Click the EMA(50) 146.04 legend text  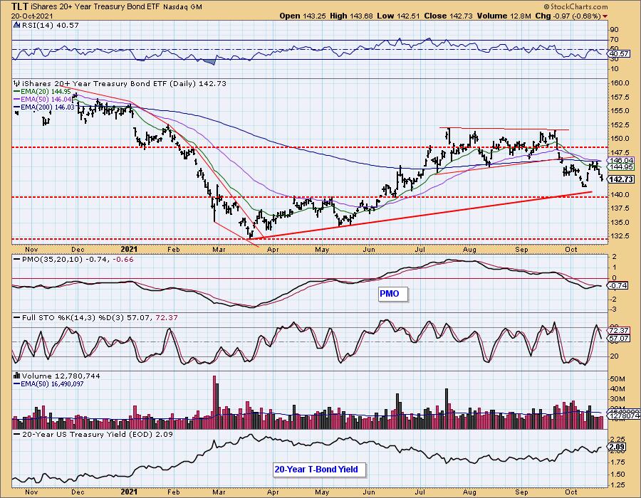(x=46, y=99)
